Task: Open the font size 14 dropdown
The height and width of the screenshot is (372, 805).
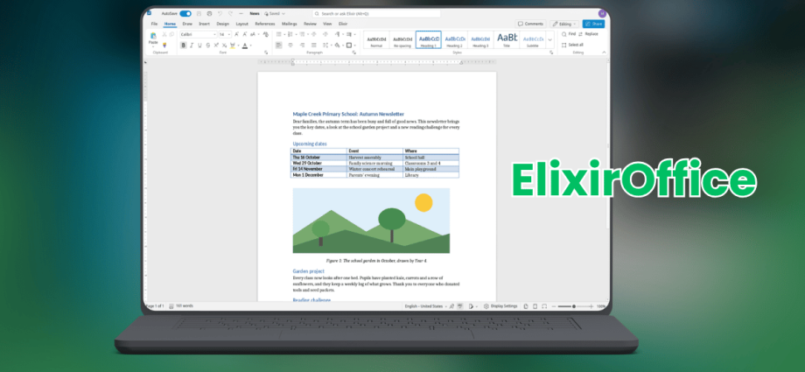Action: (x=229, y=34)
